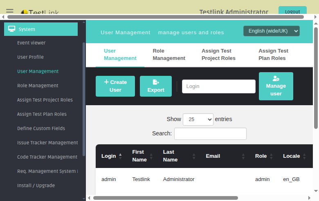Open the Assign Test Project Roles tab
Viewport: 319px width, 201px height.
coord(218,55)
